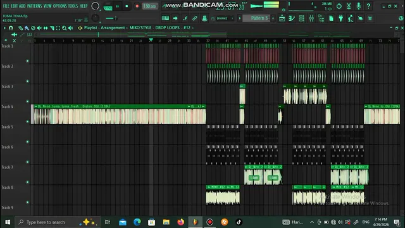Click the tempo tapper icon
The height and width of the screenshot is (228, 405).
tap(351, 18)
